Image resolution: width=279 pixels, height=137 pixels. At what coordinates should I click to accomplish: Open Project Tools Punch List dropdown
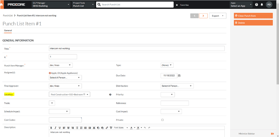83,5
